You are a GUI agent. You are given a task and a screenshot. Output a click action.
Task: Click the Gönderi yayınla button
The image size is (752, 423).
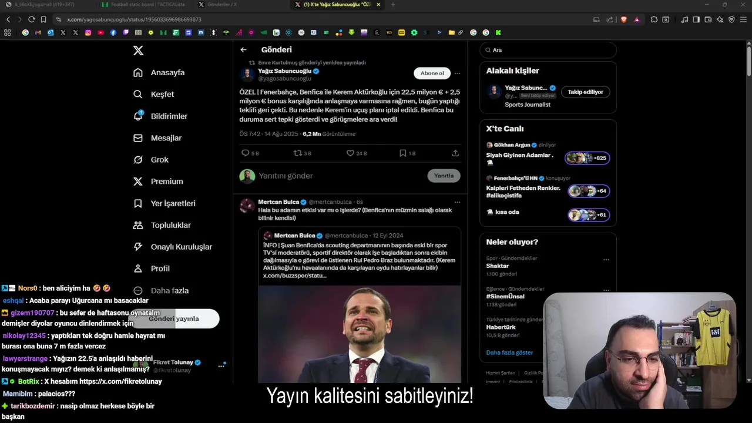pyautogui.click(x=174, y=318)
